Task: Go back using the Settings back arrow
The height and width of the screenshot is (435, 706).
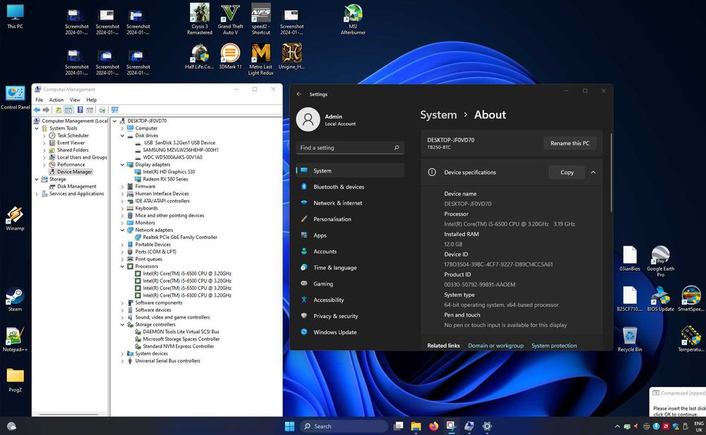Action: (299, 94)
